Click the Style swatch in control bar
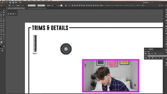This screenshot has width=167, height=94. [61, 5]
